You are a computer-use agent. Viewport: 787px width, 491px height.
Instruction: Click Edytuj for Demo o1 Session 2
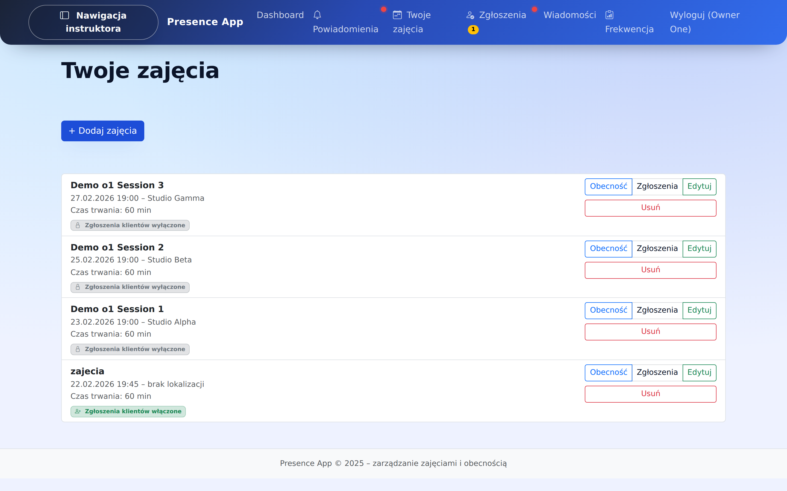pyautogui.click(x=699, y=249)
